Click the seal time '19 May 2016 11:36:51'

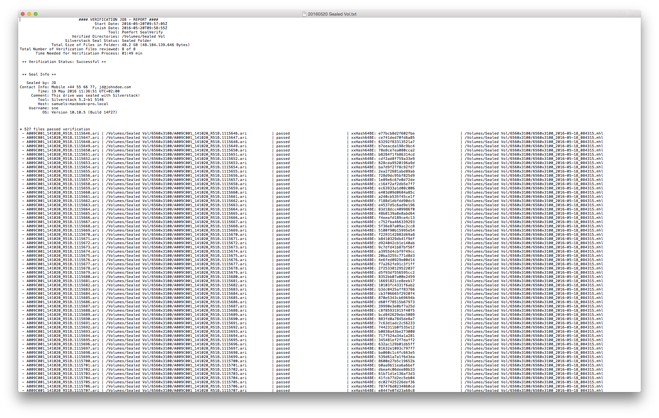[74, 91]
